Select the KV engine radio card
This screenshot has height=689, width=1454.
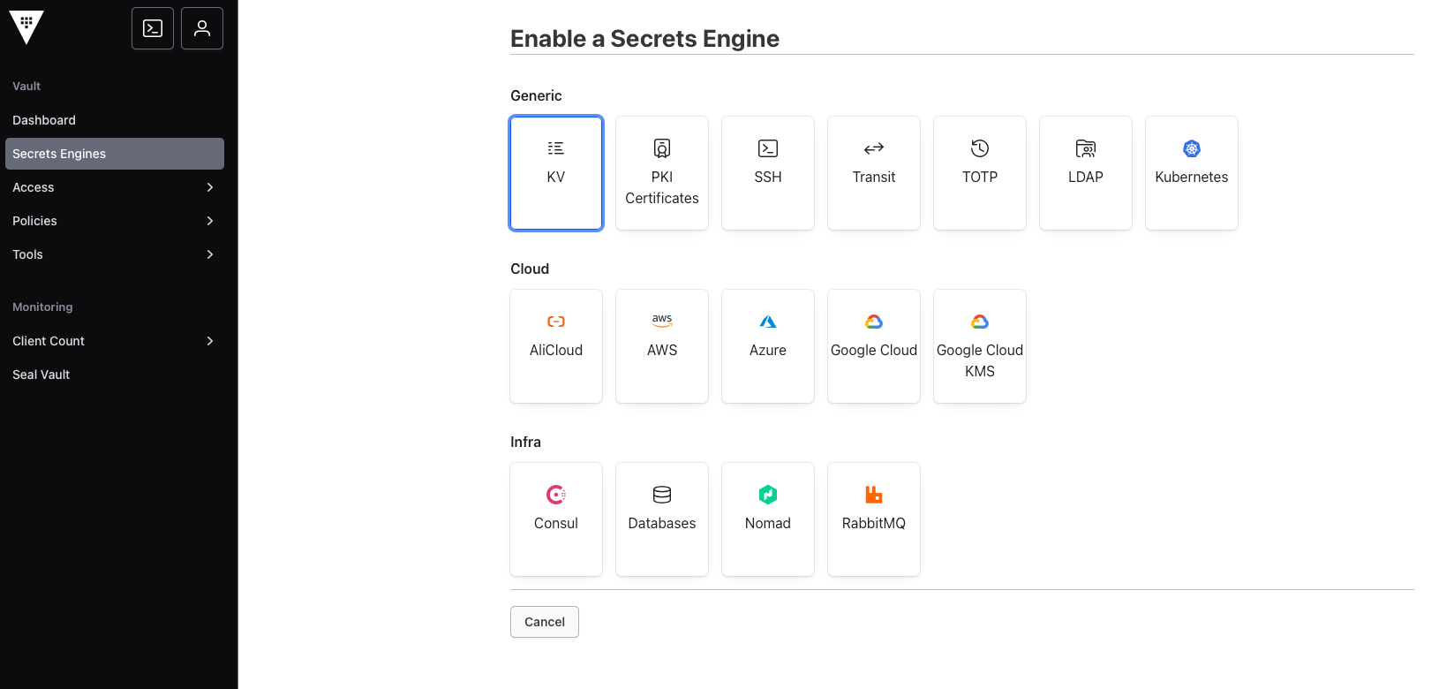point(556,173)
